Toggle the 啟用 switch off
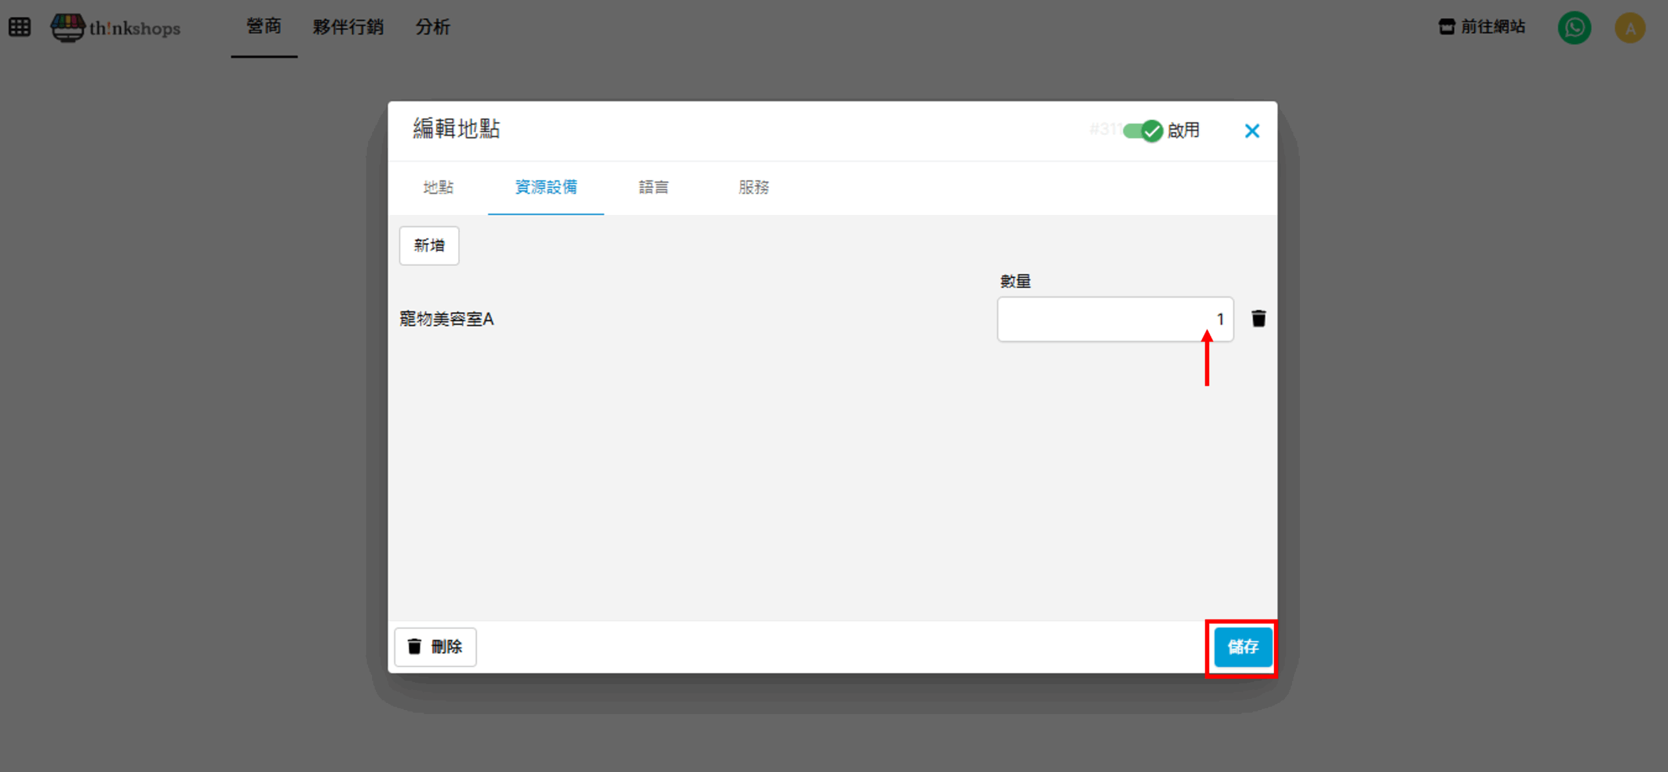The width and height of the screenshot is (1668, 772). coord(1143,131)
